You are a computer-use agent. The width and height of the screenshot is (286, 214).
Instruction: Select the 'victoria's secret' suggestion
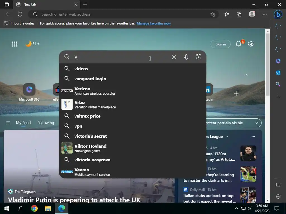tap(133, 136)
